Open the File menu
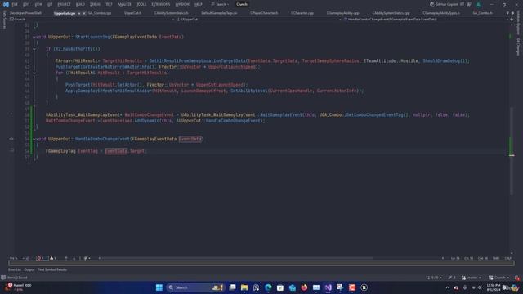523x294 pixels. (15, 4)
